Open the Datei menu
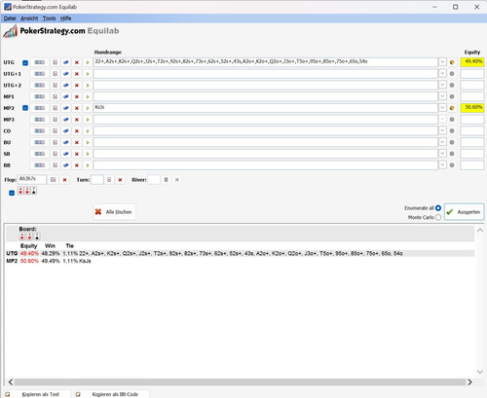The height and width of the screenshot is (398, 487). tap(10, 18)
